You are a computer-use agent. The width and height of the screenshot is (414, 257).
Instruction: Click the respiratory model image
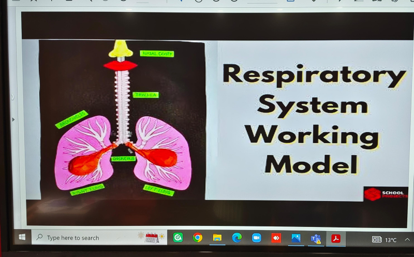tap(122, 120)
